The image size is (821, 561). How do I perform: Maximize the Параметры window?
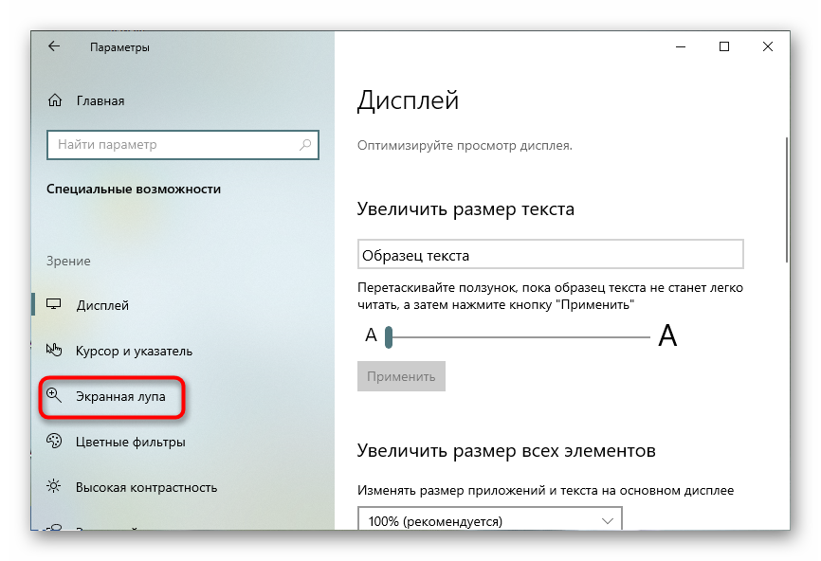tap(724, 46)
